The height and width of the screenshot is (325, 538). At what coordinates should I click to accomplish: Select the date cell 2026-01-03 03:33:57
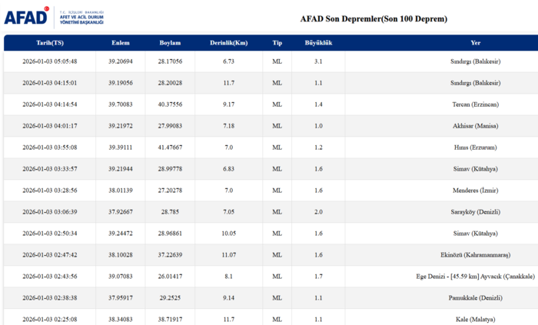coord(50,169)
